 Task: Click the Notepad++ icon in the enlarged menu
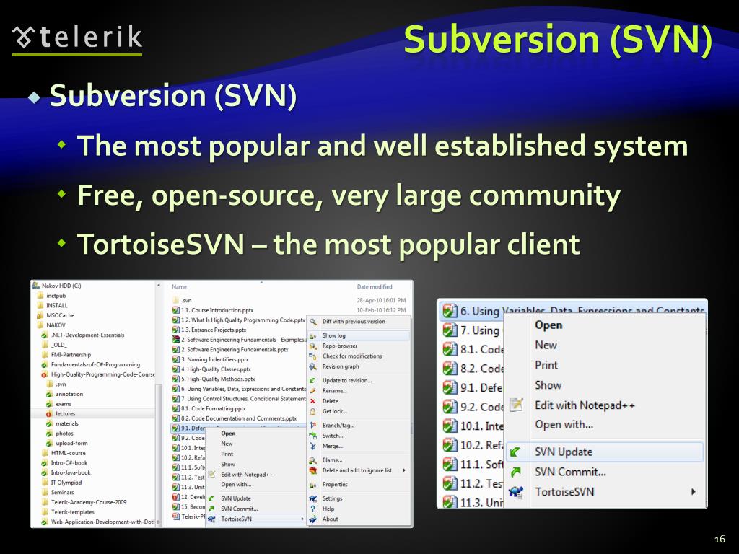516,405
